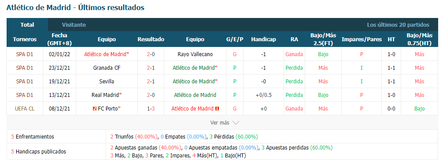Image resolution: width=443 pixels, height=164 pixels.
Task: Open Granada CF team link
Action: click(107, 68)
